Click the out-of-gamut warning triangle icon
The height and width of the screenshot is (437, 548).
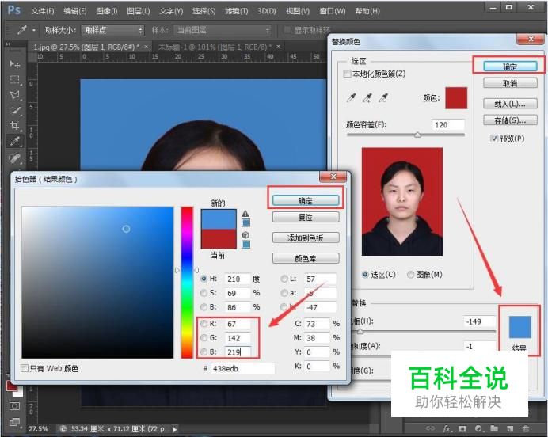pyautogui.click(x=245, y=214)
